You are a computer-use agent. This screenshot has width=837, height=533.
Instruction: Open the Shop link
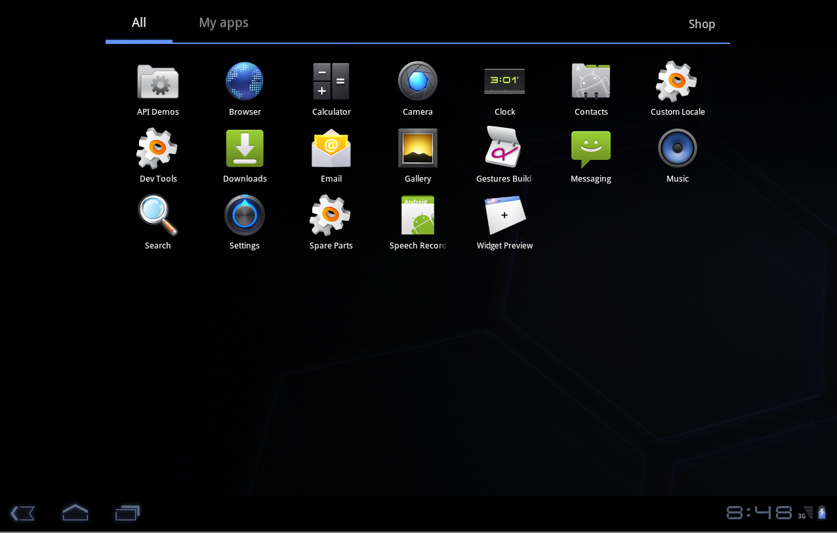coord(702,24)
